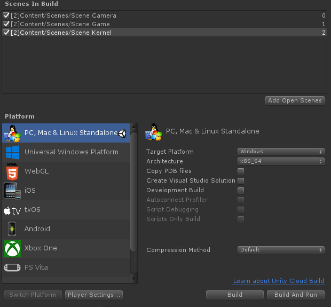331x307 pixels.
Task: Click the iOS devices icon
Action: tap(12, 191)
